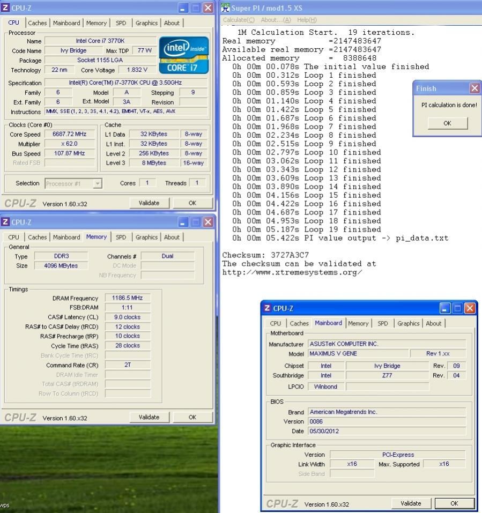Click the Checksum: 3727A3C7 line in Super PI
The image size is (482, 513).
[x=265, y=255]
